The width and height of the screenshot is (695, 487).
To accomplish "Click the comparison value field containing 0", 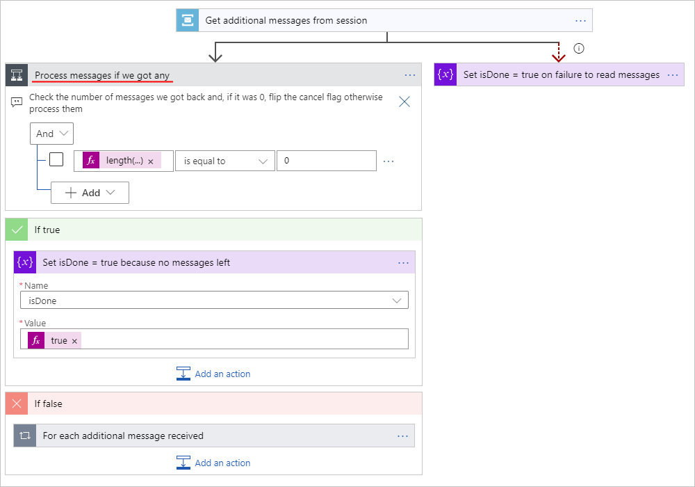I will click(327, 160).
